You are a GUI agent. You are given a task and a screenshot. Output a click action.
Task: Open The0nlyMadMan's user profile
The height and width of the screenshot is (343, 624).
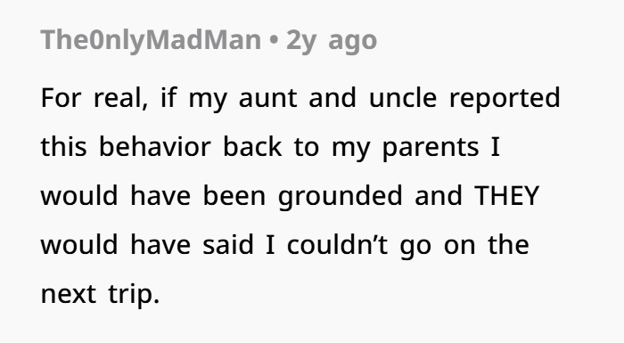(x=151, y=40)
